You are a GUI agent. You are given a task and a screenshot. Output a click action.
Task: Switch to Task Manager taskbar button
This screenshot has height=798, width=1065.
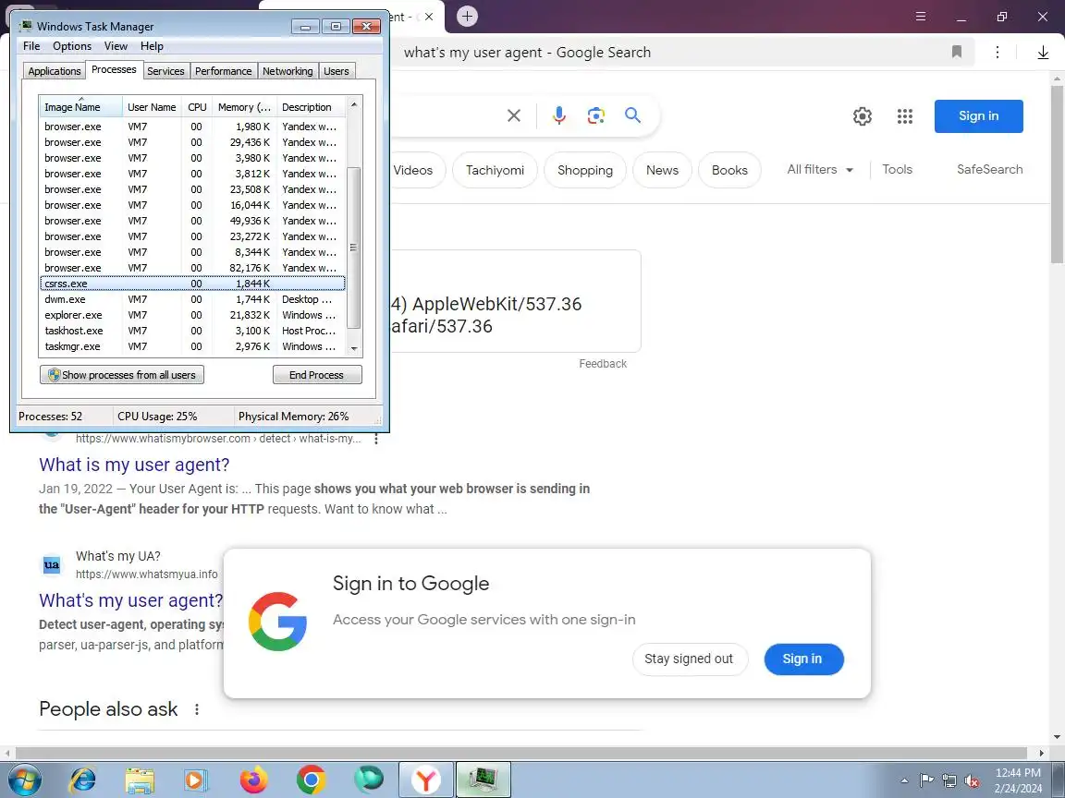tap(483, 780)
